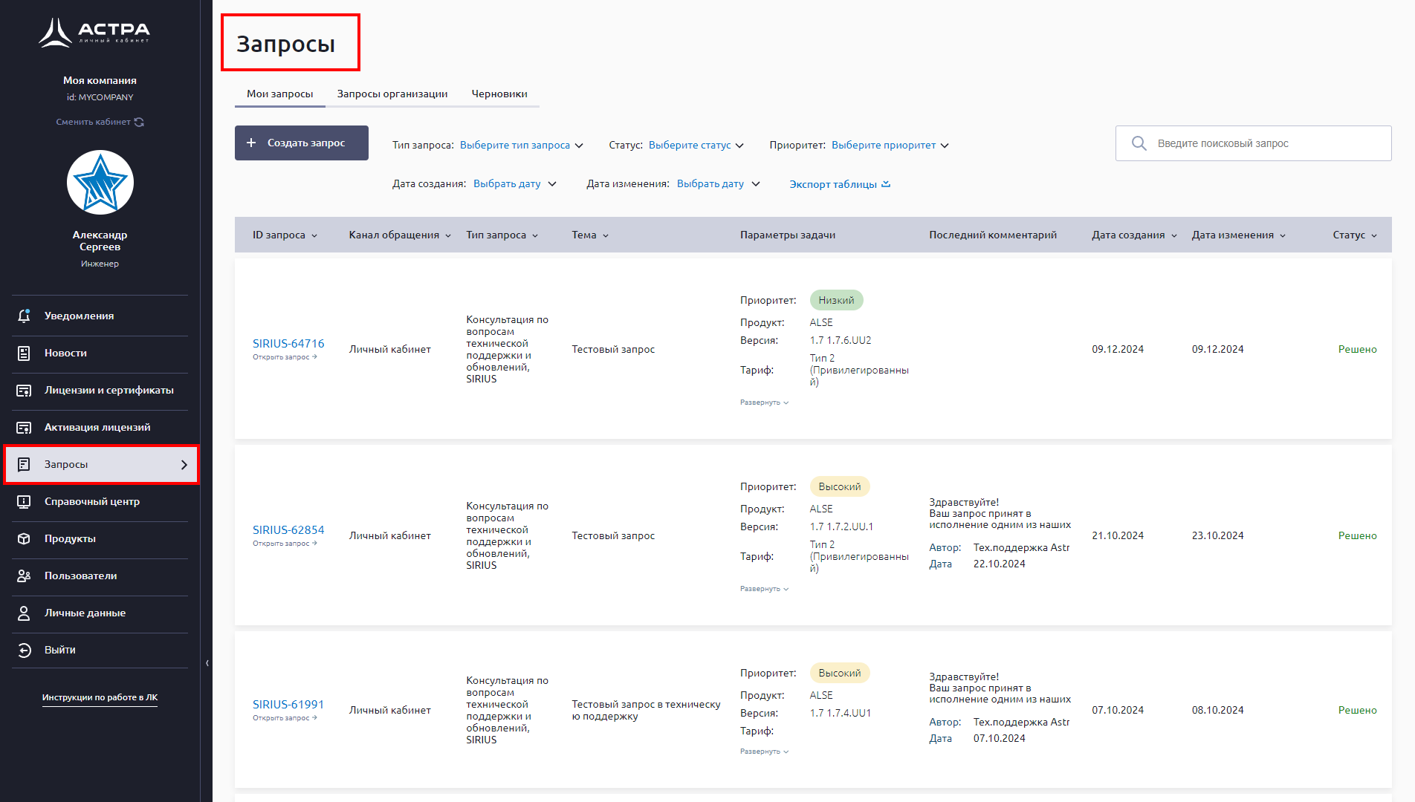Open Help center via its icon
The image size is (1415, 802).
(x=24, y=501)
